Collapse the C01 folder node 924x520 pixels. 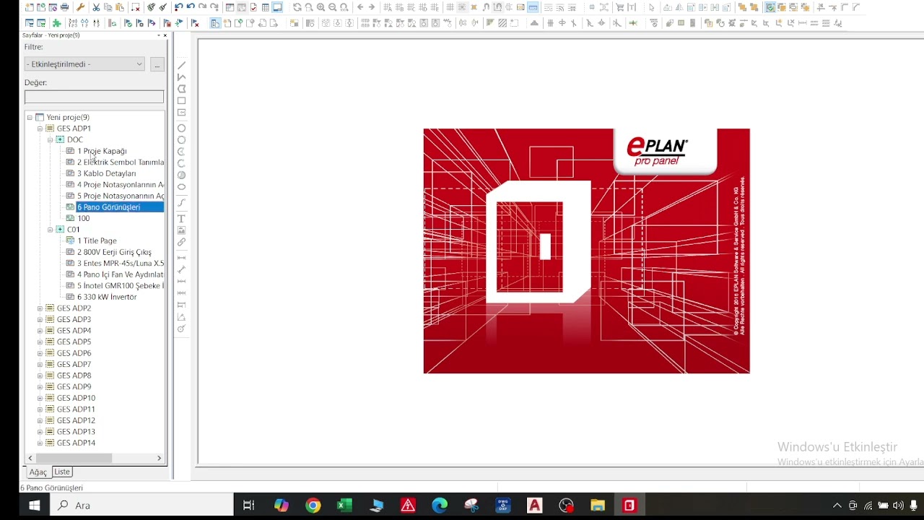coord(51,230)
